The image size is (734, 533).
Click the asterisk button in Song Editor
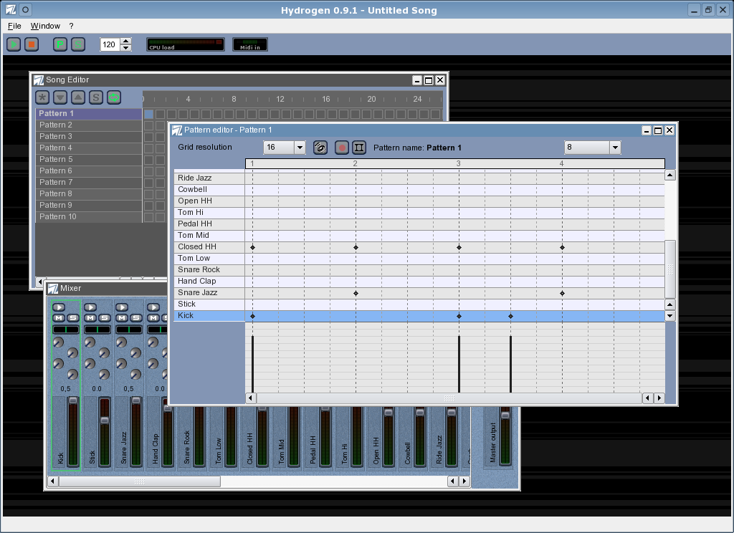(42, 97)
